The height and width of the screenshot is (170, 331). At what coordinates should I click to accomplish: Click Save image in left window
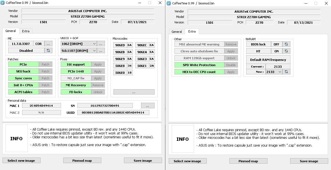click(143, 161)
